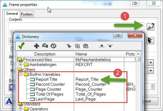Viewport: 163px width, 111px height.
Task: Click the frbRepAanbetaling name cell
Action: pos(93,60)
